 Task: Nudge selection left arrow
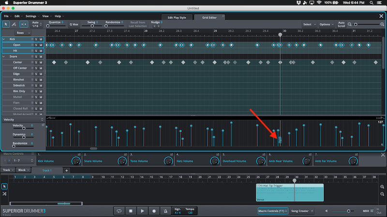click(155, 26)
